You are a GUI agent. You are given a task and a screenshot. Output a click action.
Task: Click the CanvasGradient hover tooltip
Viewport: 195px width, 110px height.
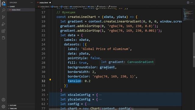pyautogui.click(x=127, y=62)
